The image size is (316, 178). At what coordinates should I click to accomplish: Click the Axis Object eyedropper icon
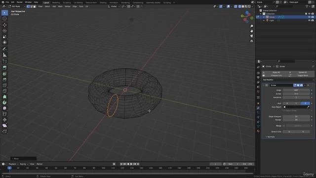(308, 107)
